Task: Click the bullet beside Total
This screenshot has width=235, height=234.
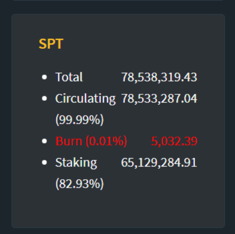Action: pyautogui.click(x=45, y=77)
